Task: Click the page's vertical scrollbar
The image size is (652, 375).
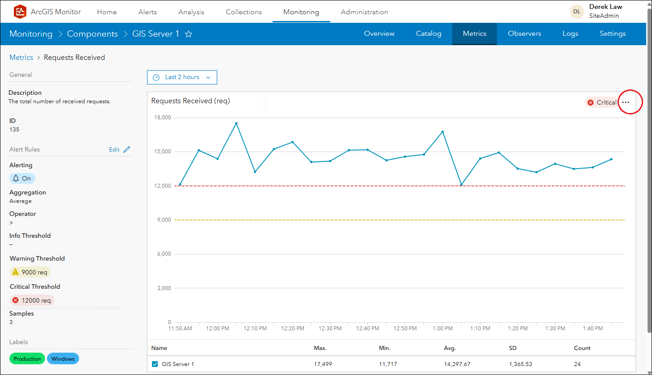Action: click(x=649, y=179)
